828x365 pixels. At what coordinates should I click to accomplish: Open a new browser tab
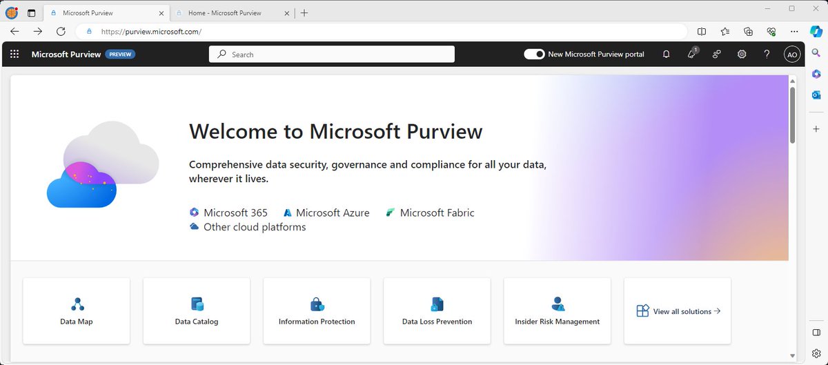[x=304, y=12]
